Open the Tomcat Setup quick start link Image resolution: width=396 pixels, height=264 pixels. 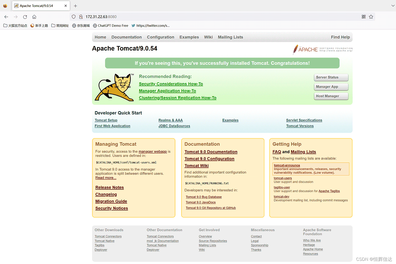point(106,120)
